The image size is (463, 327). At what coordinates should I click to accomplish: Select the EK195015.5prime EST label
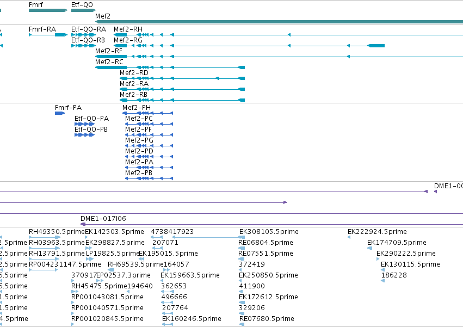point(168,254)
